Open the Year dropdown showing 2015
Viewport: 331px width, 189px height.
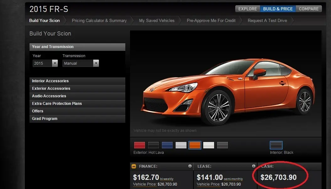pyautogui.click(x=45, y=63)
